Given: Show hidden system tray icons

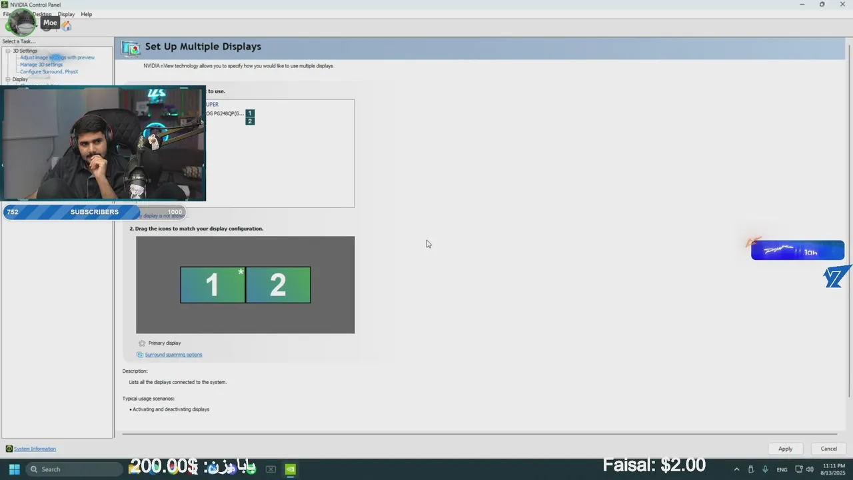Looking at the screenshot, I should pos(736,469).
